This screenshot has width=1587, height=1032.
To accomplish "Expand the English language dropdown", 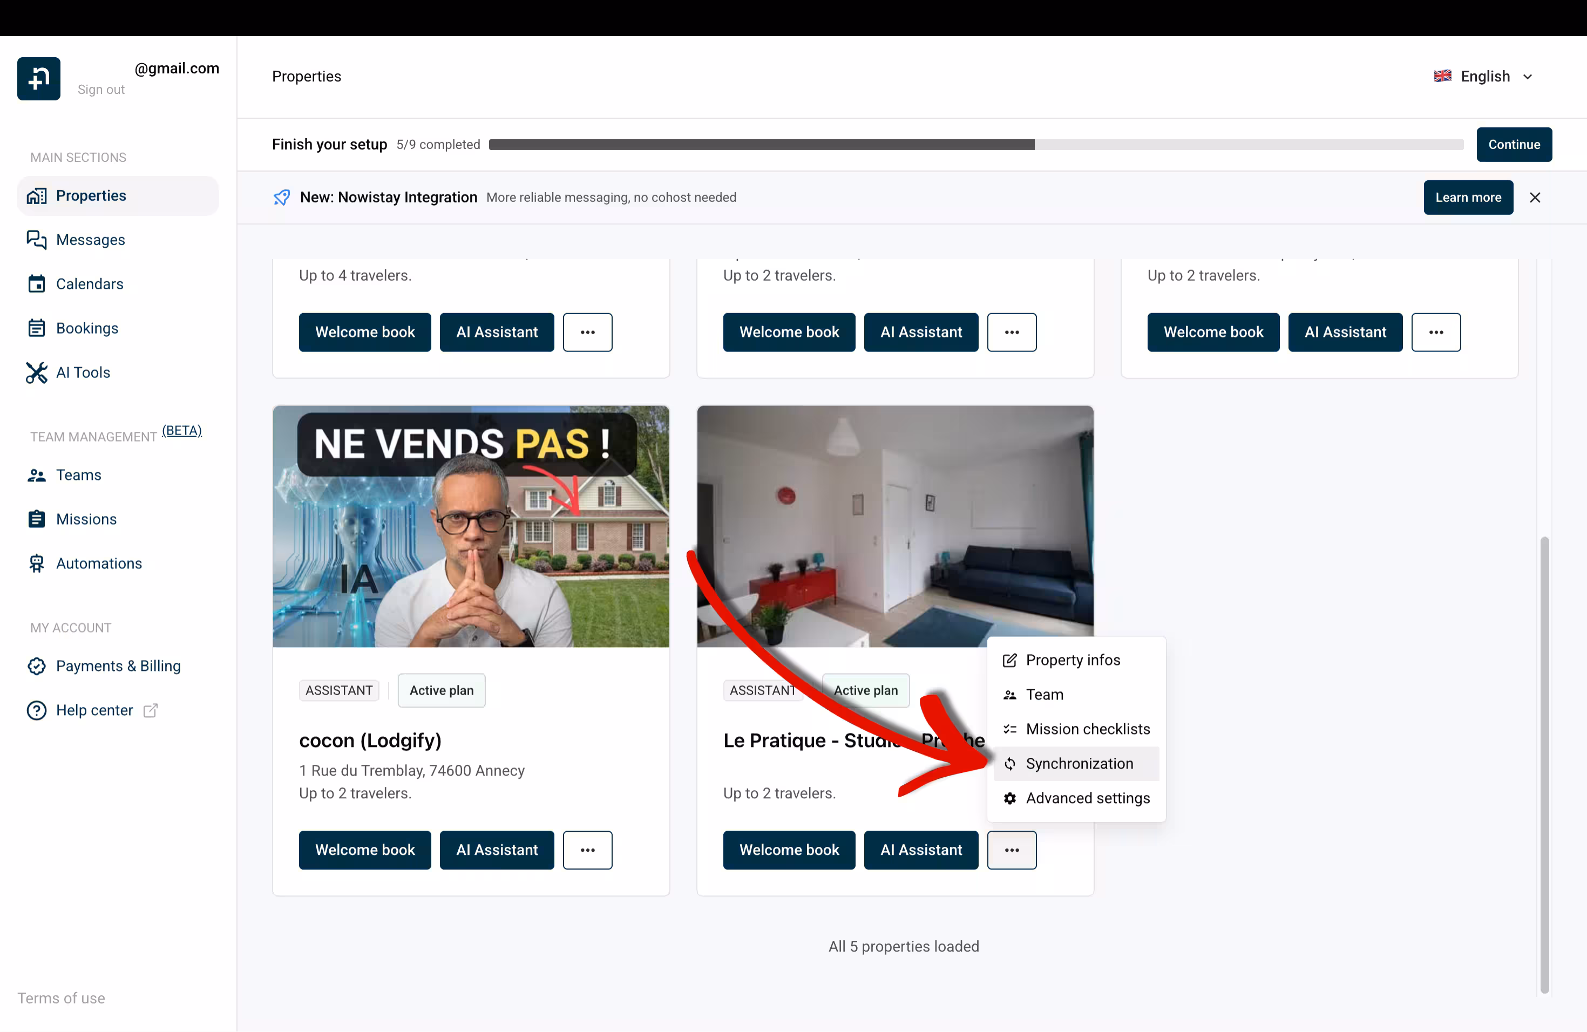I will tap(1484, 76).
